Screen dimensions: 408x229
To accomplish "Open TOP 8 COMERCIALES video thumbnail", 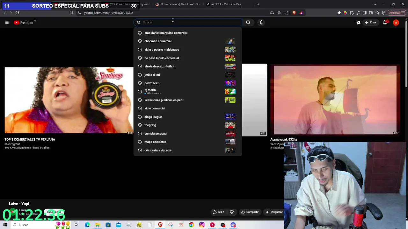I will tap(69, 100).
